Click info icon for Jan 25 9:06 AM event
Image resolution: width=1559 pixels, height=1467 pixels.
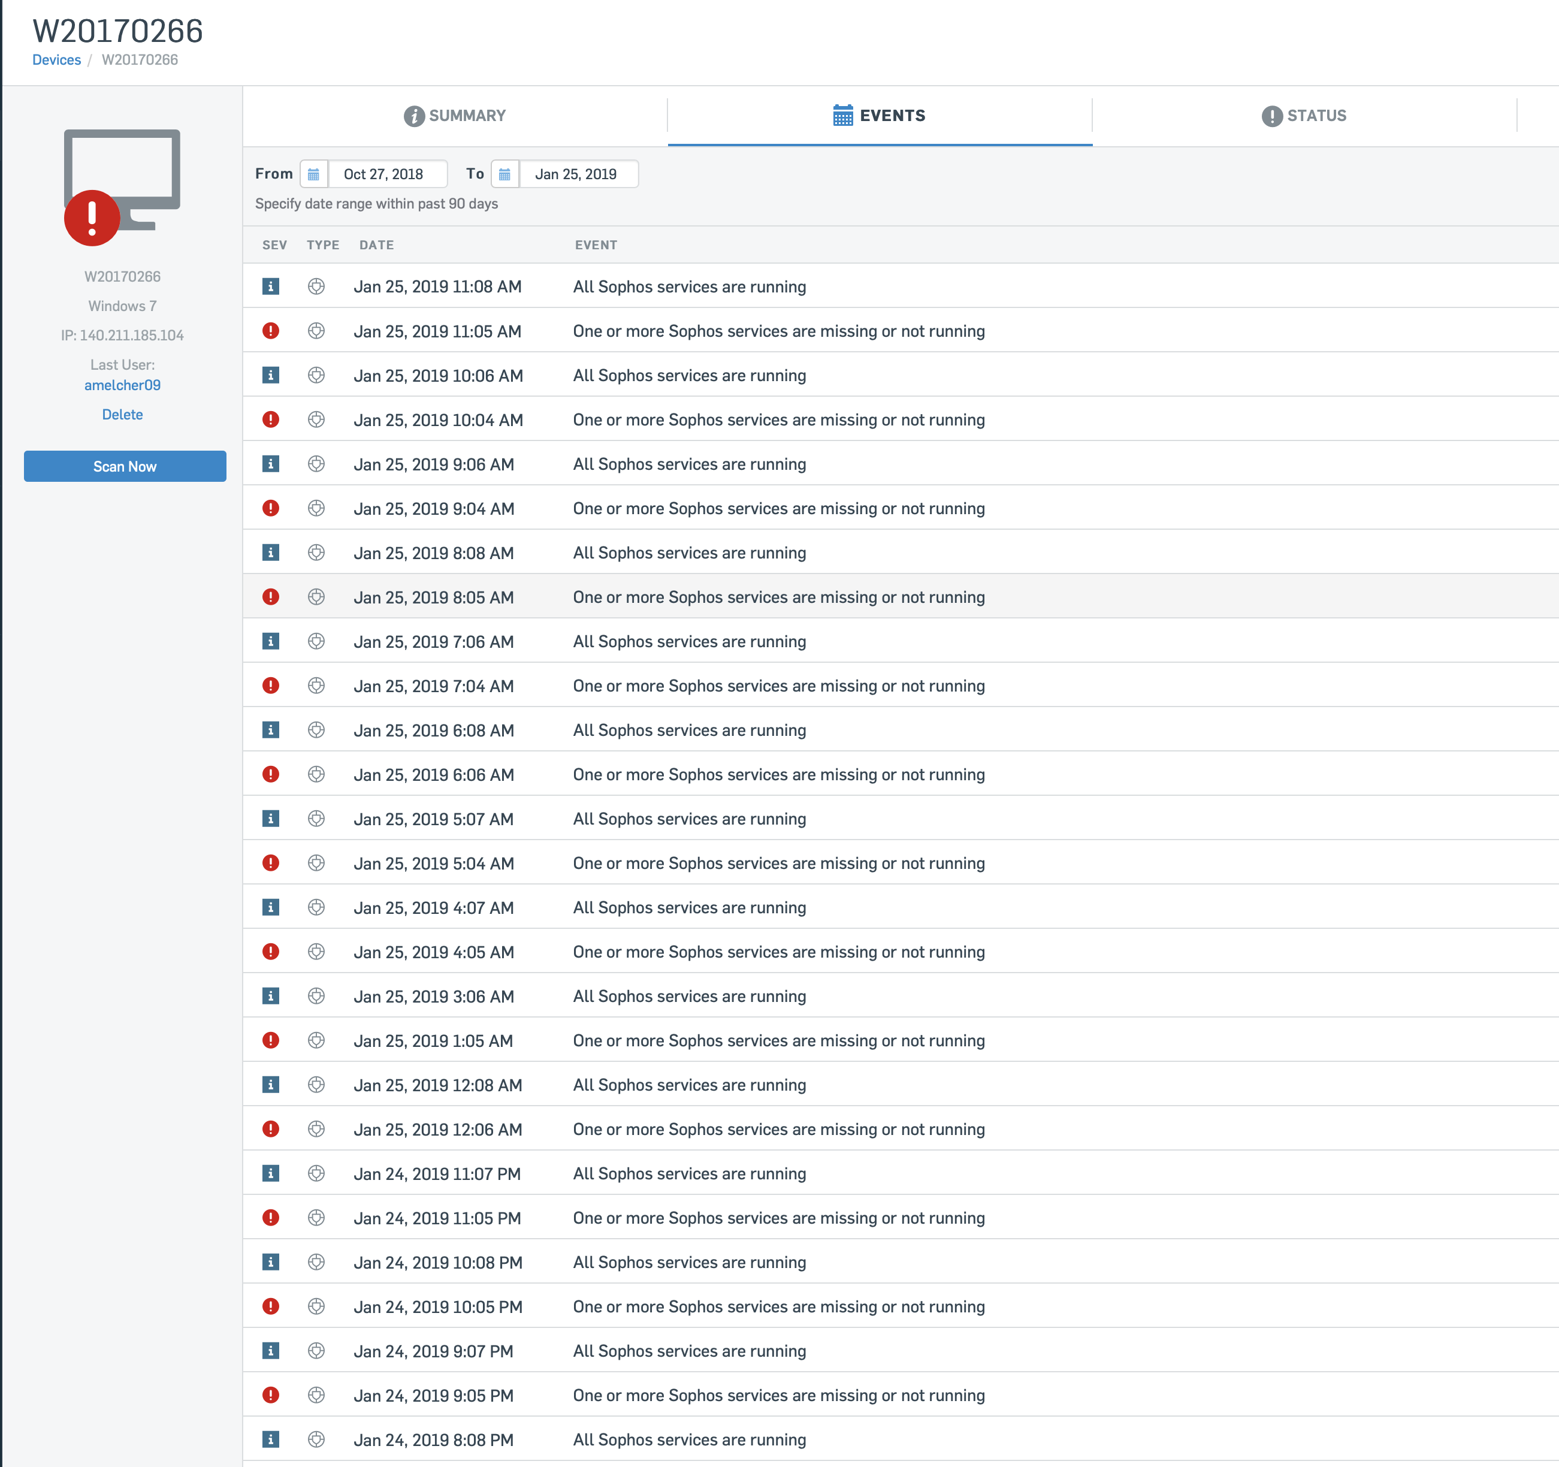tap(271, 464)
